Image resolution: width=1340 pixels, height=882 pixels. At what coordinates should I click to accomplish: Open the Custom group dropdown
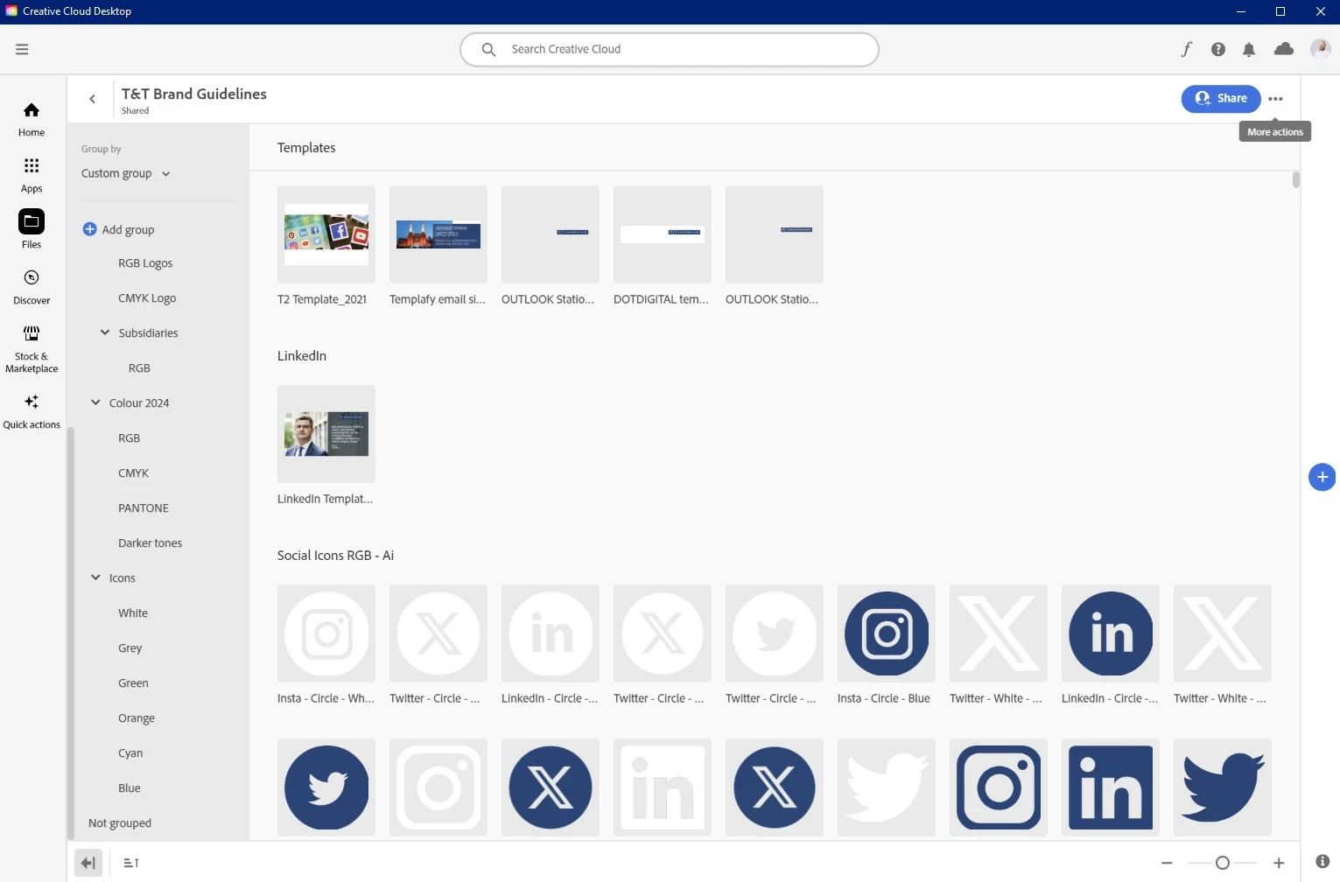point(126,173)
